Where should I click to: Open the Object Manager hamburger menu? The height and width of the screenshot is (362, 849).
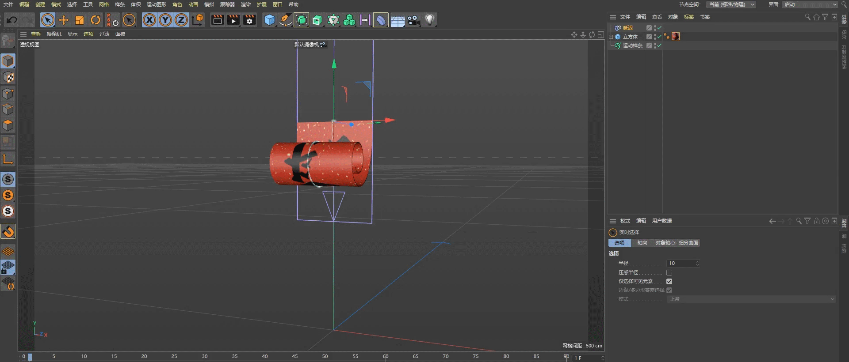pos(613,17)
